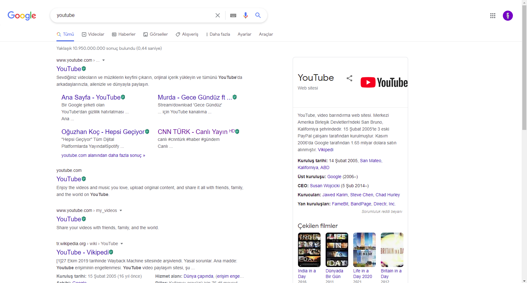Click the page vertical scrollbar thumb
The width and height of the screenshot is (527, 283).
click(524, 67)
